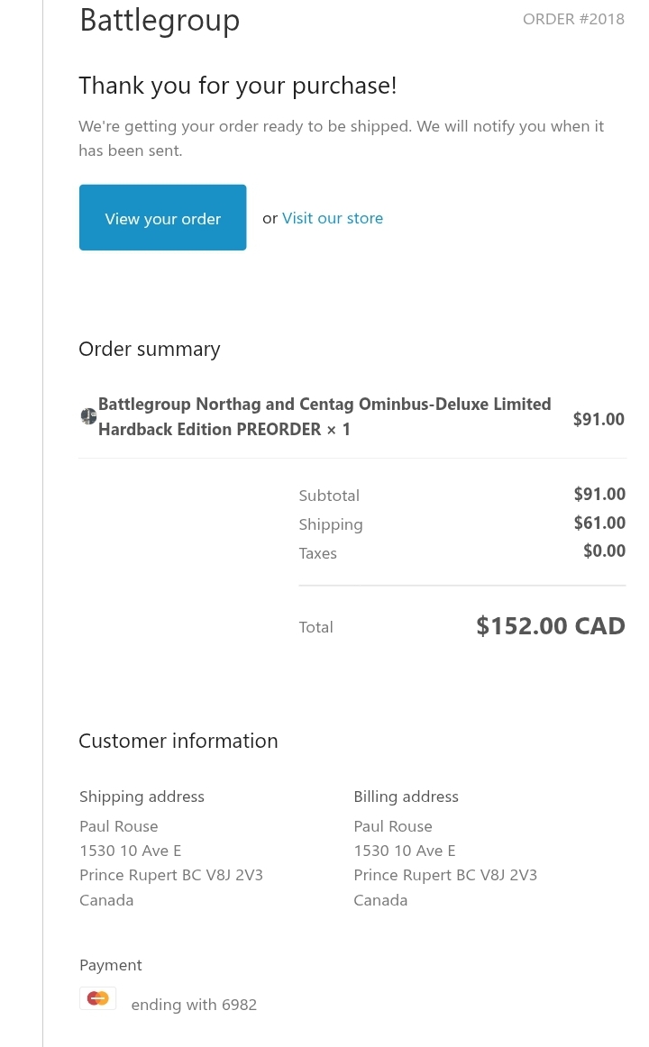Image resolution: width=649 pixels, height=1047 pixels.
Task: Open the Visit our store link
Action: [x=332, y=218]
